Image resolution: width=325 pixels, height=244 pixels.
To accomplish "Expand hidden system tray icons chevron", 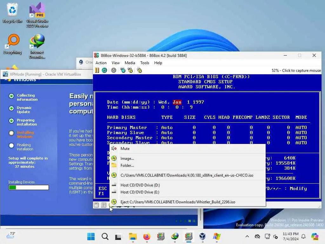I will click(x=247, y=236).
